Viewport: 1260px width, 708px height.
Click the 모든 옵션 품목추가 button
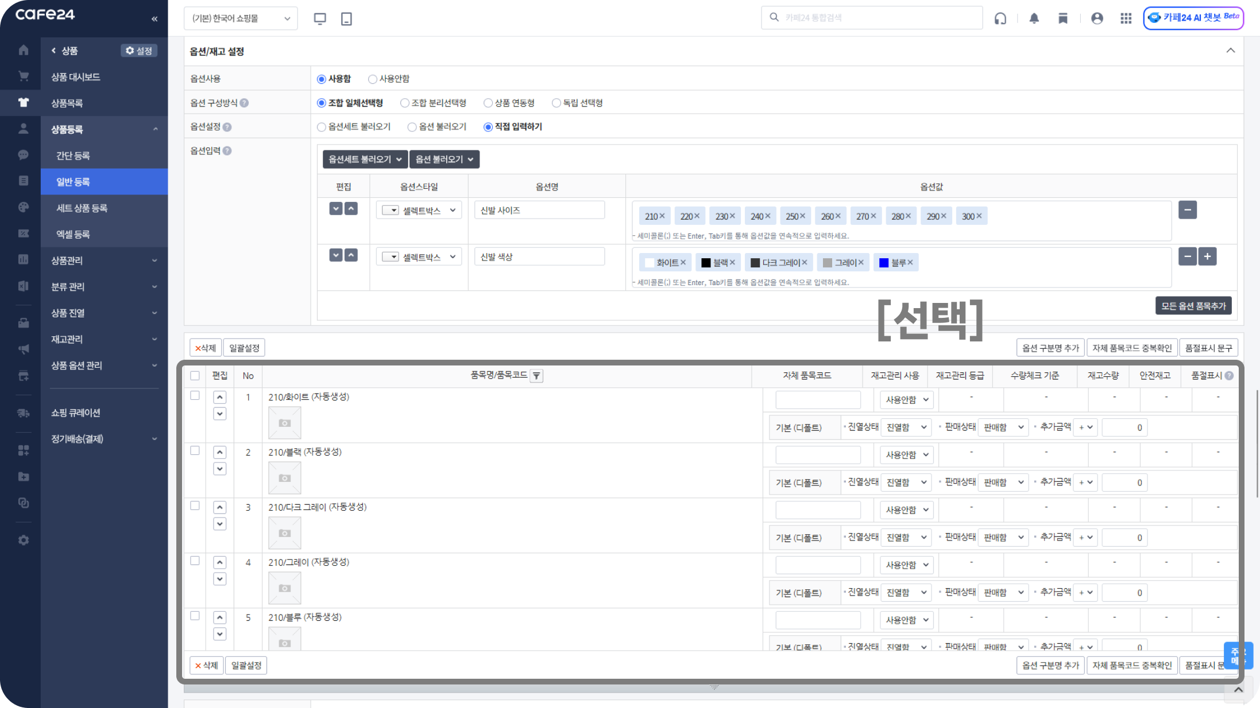tap(1193, 306)
